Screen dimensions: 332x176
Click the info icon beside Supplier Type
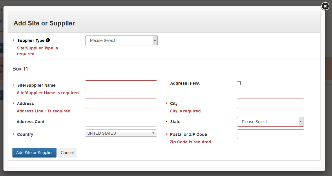48,40
